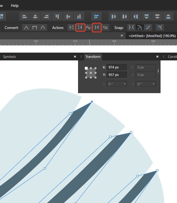177x203 pixels.
Task: Click the Align Right toolbar icon
Action: click(x=46, y=17)
